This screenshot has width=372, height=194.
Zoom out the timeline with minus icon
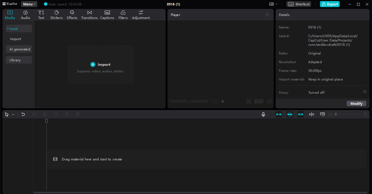pyautogui.click(x=330, y=114)
